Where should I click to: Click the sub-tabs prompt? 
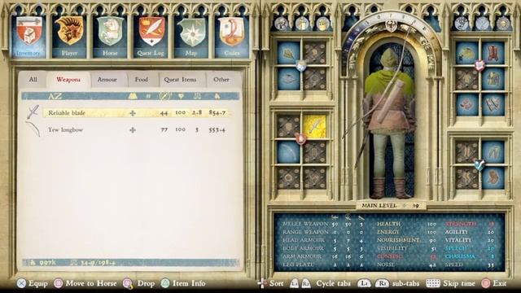pos(388,283)
